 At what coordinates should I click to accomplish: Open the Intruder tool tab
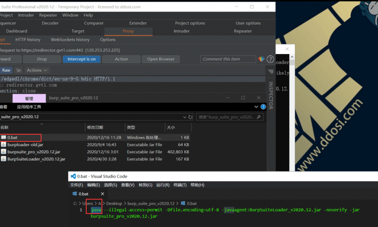[x=181, y=31]
